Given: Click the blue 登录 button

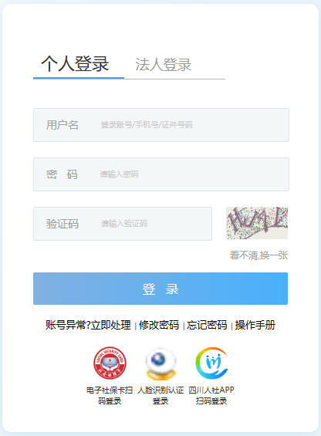Looking at the screenshot, I should [160, 289].
